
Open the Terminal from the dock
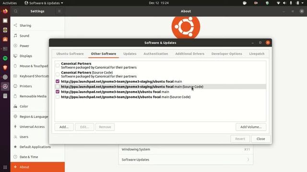(x=5, y=49)
